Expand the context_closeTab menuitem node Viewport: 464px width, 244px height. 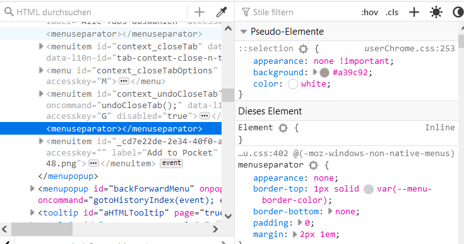pyautogui.click(x=41, y=46)
